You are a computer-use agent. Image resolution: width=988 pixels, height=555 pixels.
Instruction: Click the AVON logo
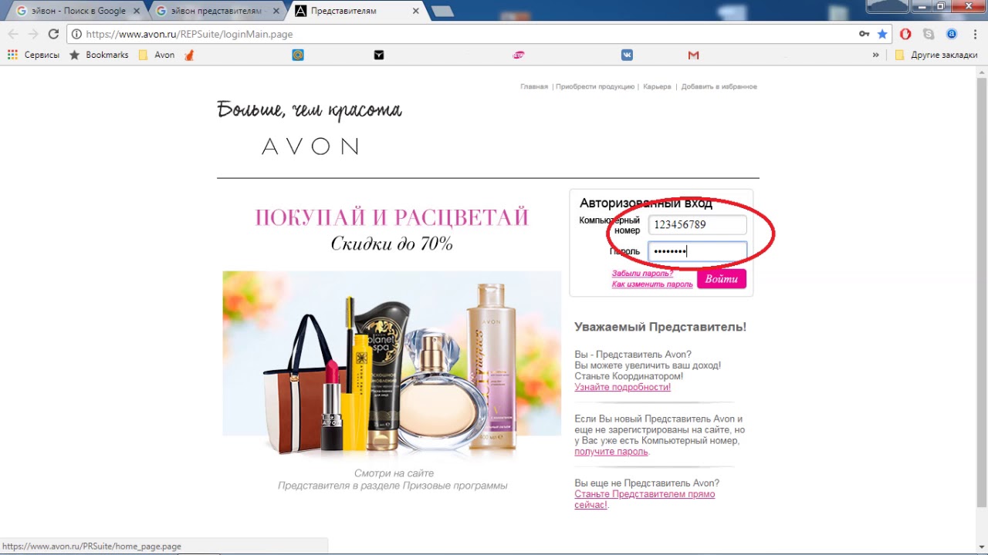coord(310,146)
